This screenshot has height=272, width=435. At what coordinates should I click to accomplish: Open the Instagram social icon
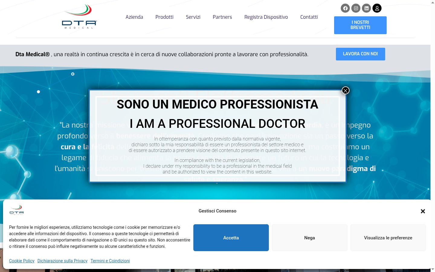(356, 8)
